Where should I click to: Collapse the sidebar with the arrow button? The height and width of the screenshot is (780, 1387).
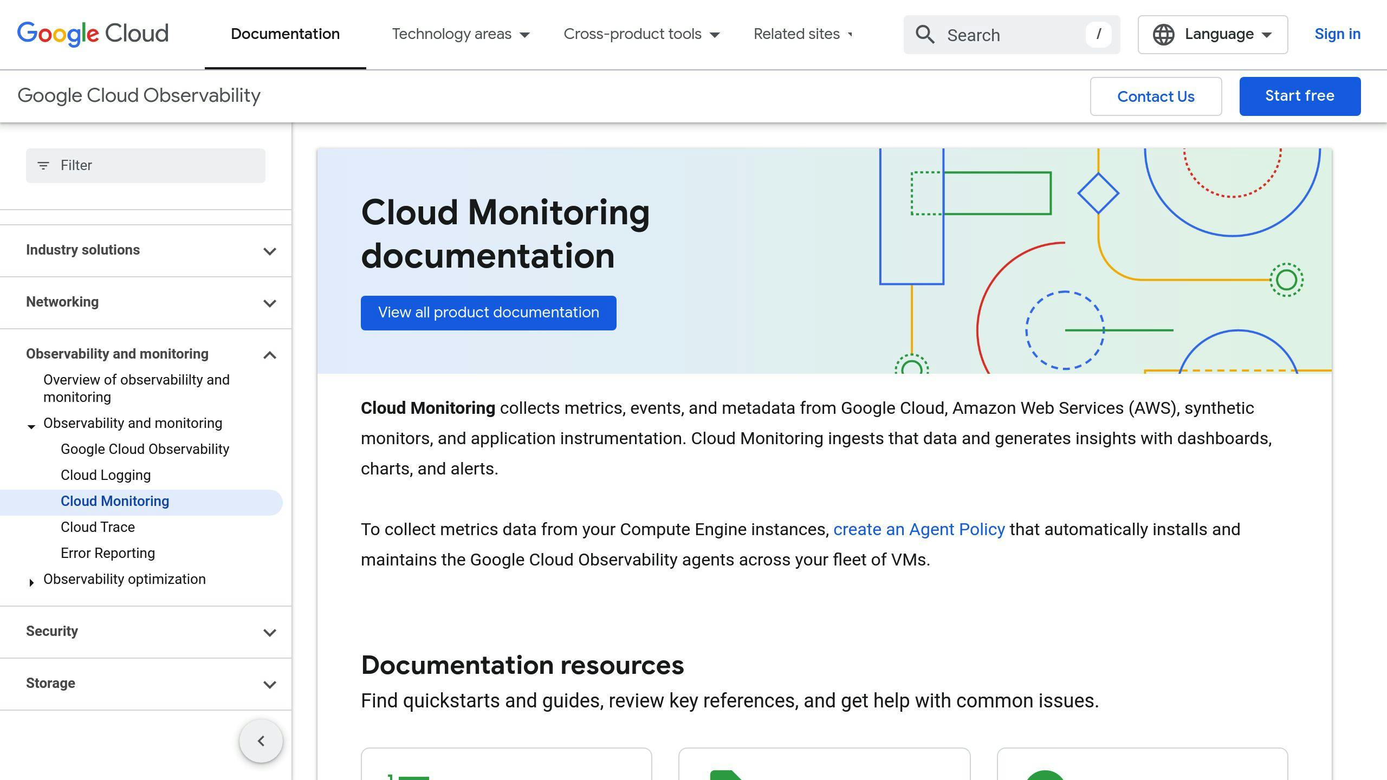tap(261, 741)
